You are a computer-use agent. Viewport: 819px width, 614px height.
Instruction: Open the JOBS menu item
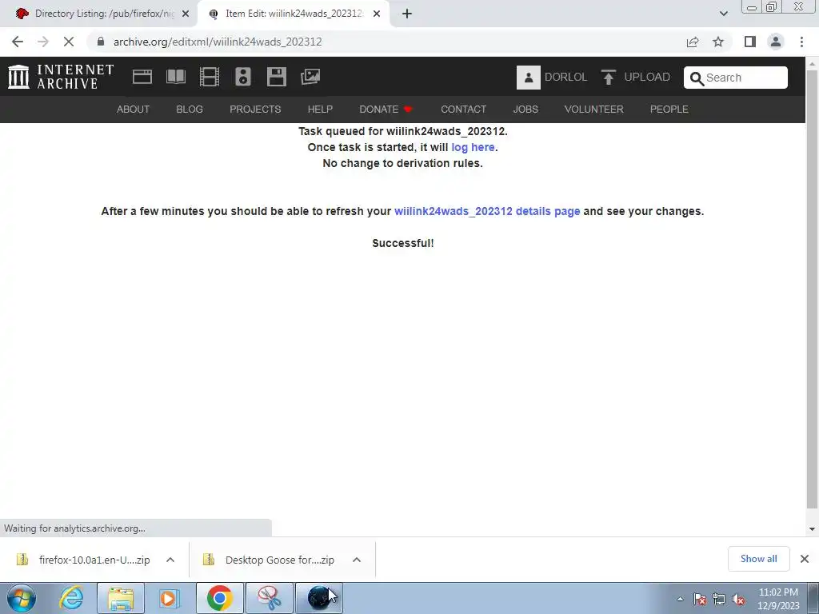coord(525,109)
